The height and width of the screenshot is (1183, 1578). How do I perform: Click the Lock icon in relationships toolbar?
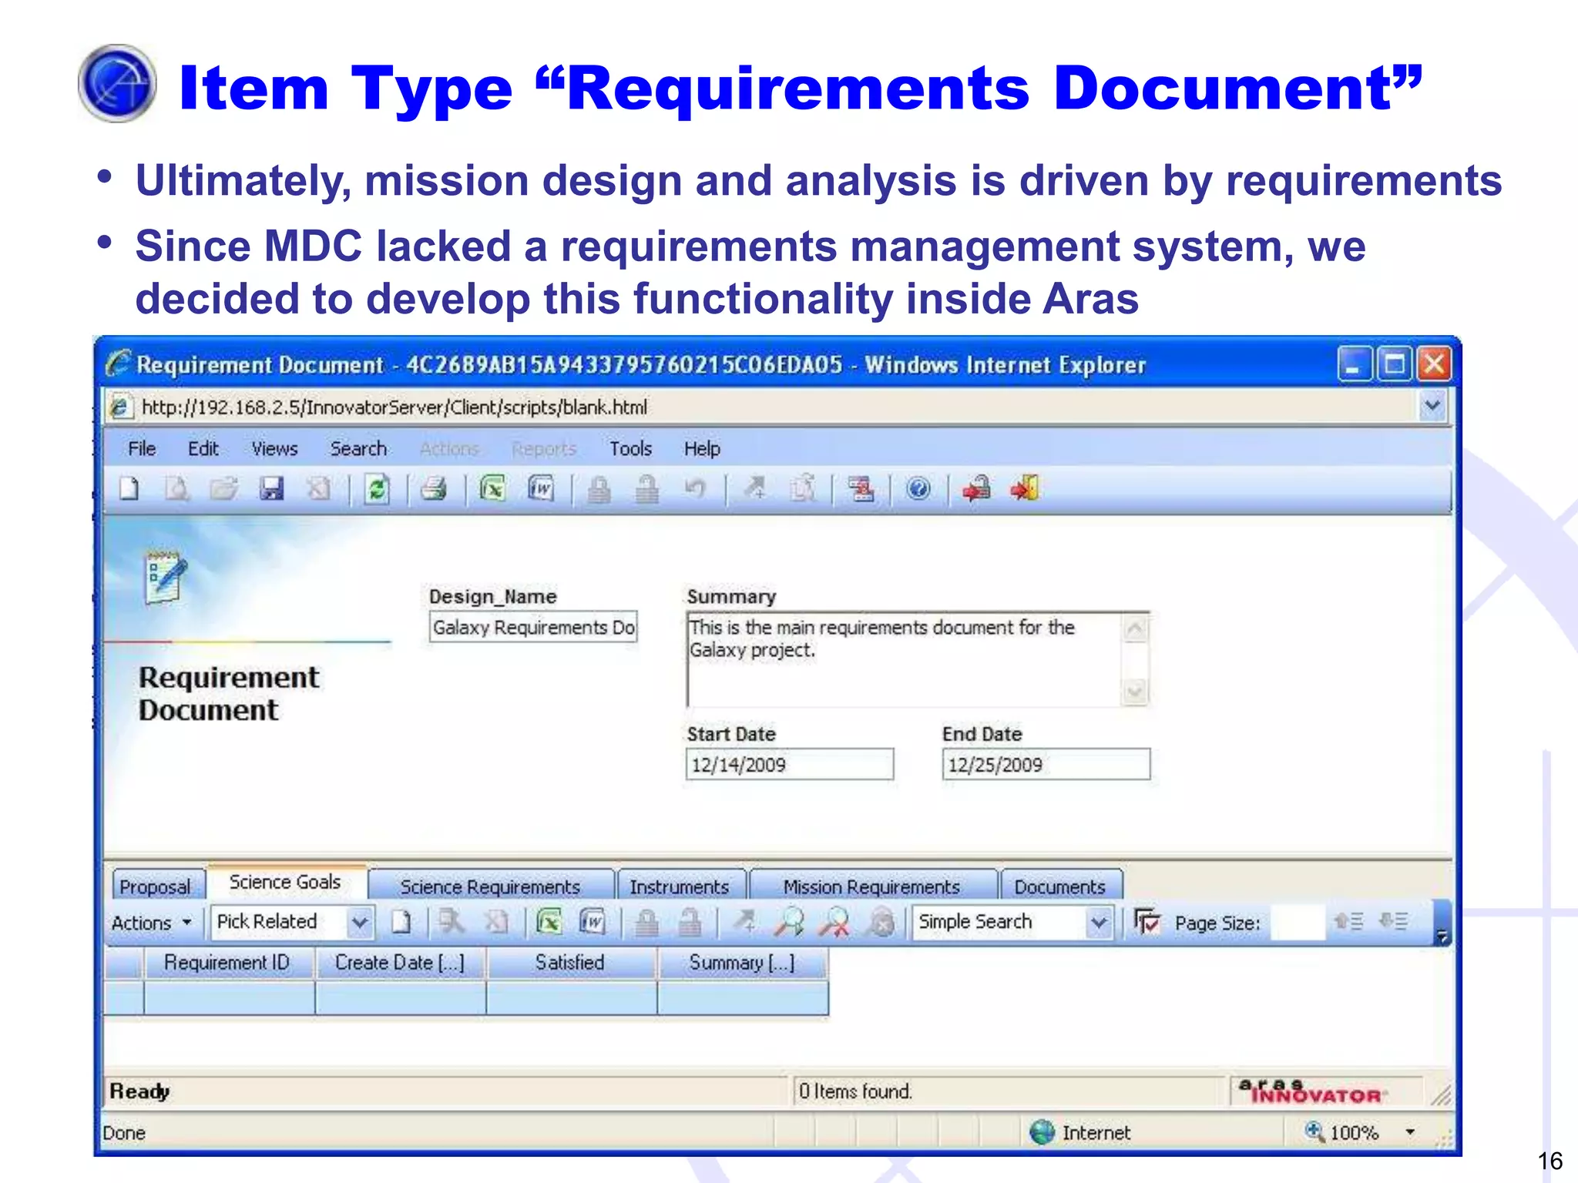pos(647,922)
